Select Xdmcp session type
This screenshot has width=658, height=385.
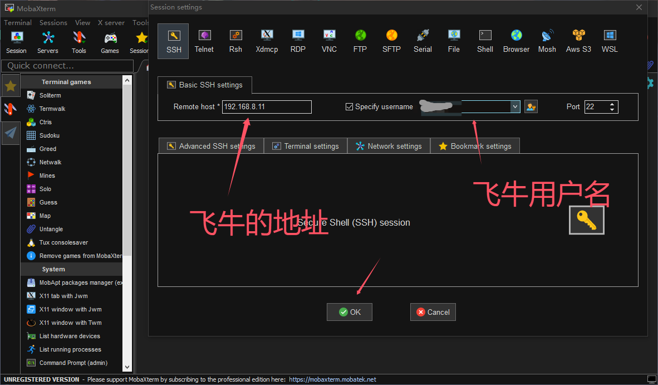click(267, 41)
